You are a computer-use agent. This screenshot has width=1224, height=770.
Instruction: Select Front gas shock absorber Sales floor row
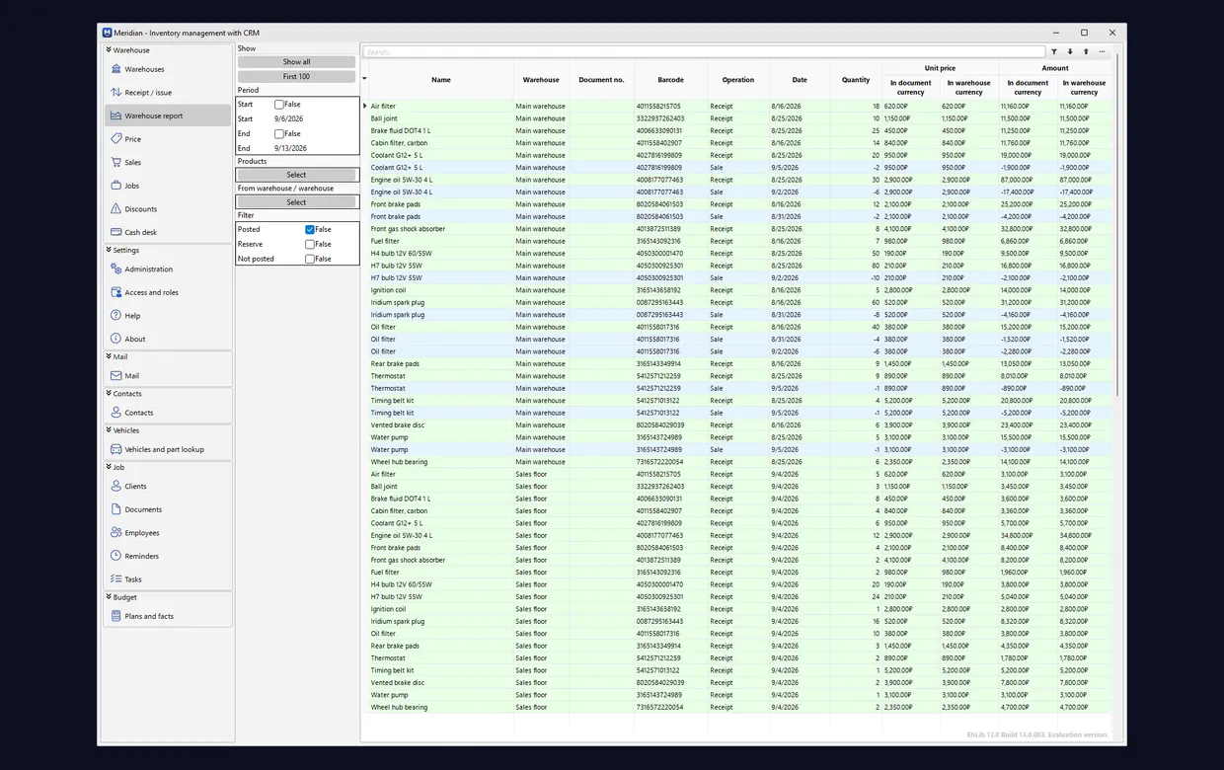click(x=740, y=560)
